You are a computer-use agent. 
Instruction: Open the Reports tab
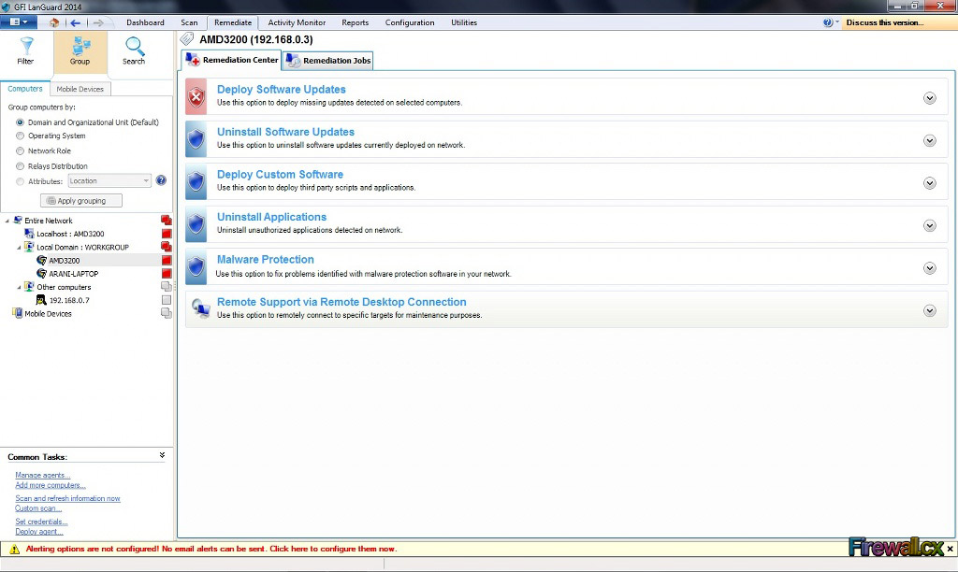point(355,22)
